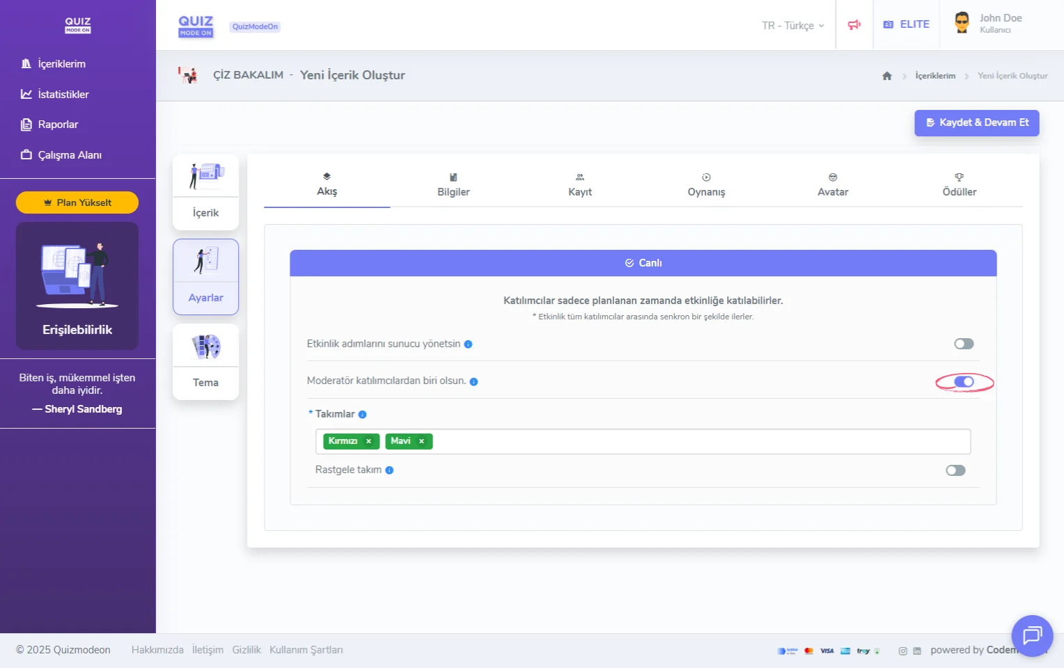The width and height of the screenshot is (1064, 668).
Task: Open the chat support bubble
Action: (1031, 635)
